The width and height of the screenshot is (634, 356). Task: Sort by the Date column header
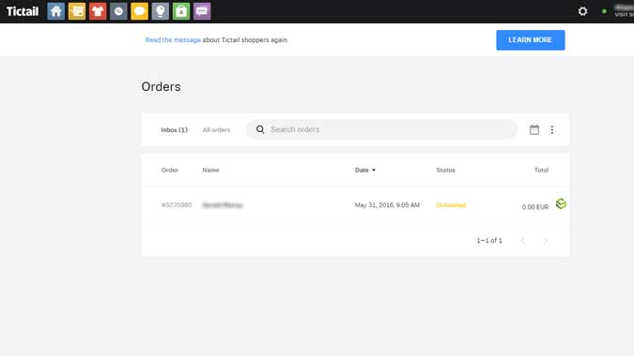click(365, 171)
